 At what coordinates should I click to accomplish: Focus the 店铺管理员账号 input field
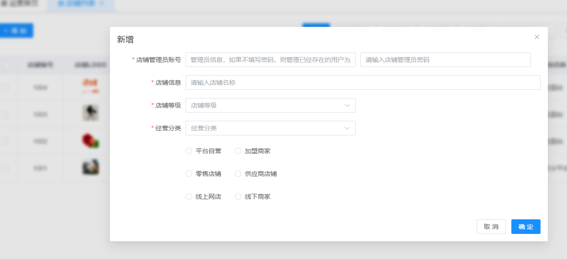[270, 60]
